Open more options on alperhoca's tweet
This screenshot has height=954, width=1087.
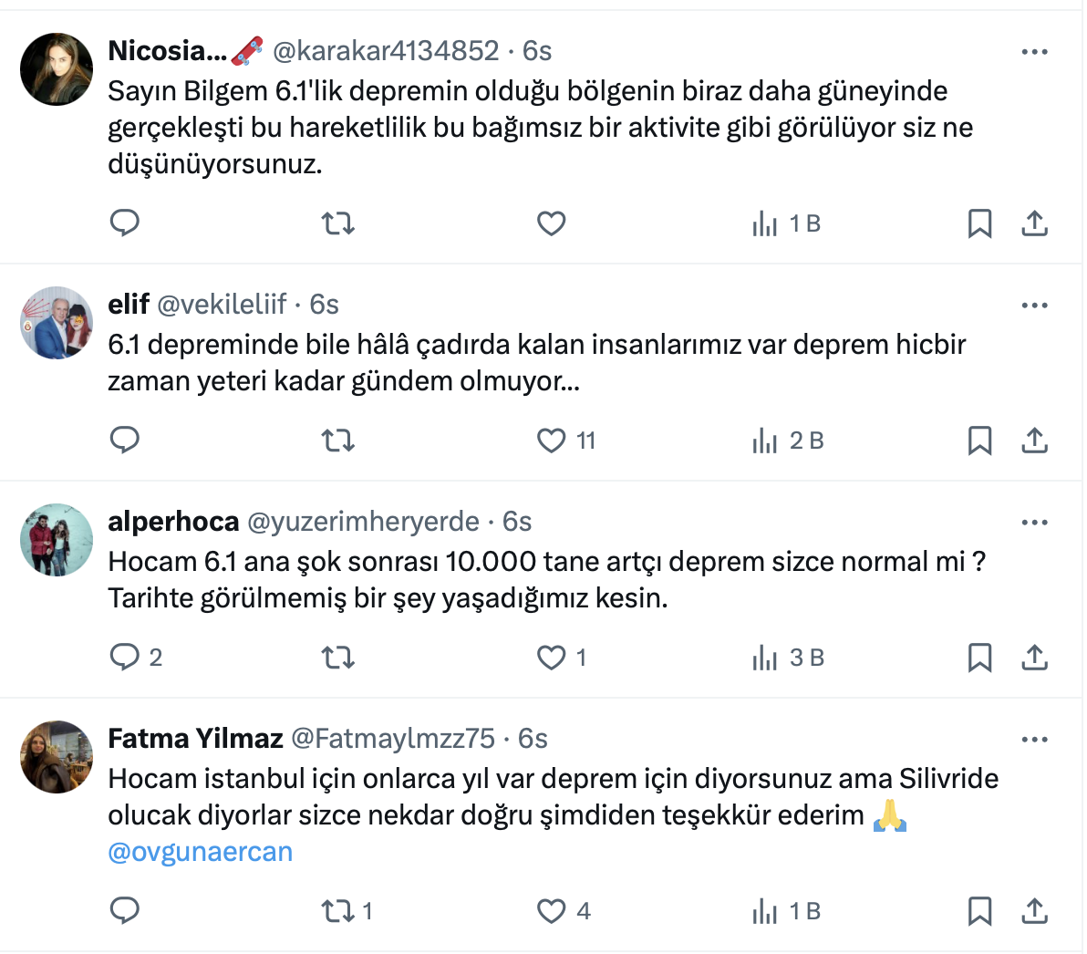click(1034, 523)
